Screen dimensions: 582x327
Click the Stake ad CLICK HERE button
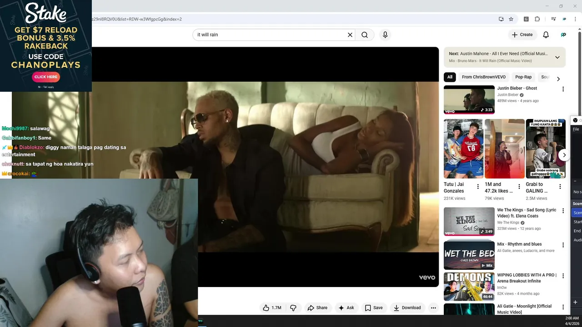[x=46, y=77]
